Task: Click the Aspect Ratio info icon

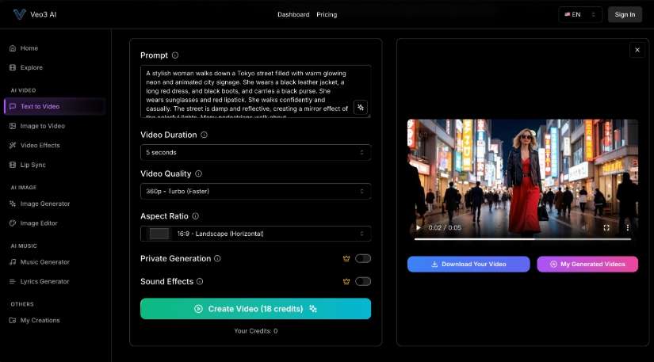Action: pos(195,215)
